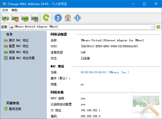Viewport: 162px width, 119px height.
Task: Click the 重新连接 link
Action: click(13, 109)
